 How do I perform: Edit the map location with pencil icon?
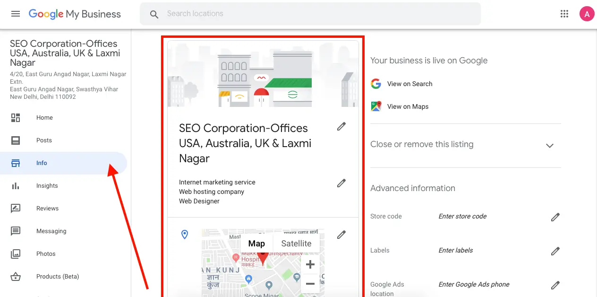(x=341, y=234)
